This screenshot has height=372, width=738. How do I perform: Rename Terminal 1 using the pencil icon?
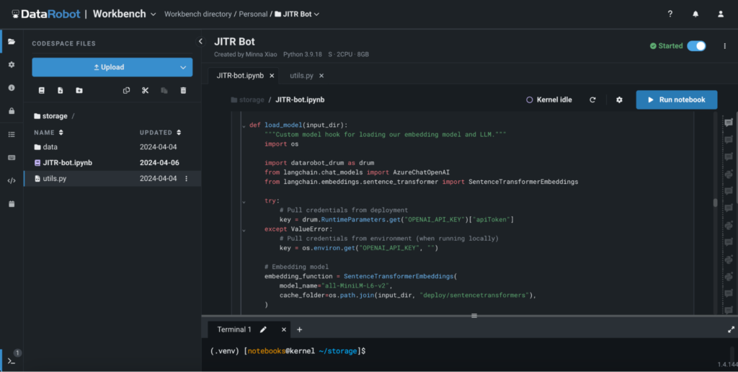click(x=263, y=329)
